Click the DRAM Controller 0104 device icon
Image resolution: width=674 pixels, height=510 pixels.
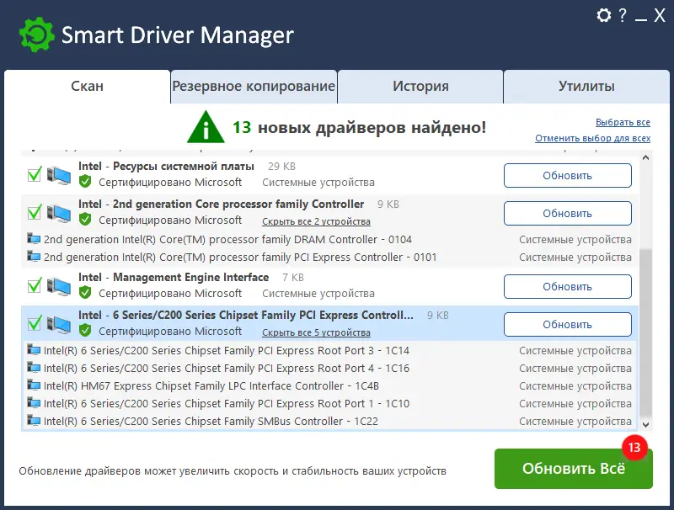pyautogui.click(x=34, y=239)
